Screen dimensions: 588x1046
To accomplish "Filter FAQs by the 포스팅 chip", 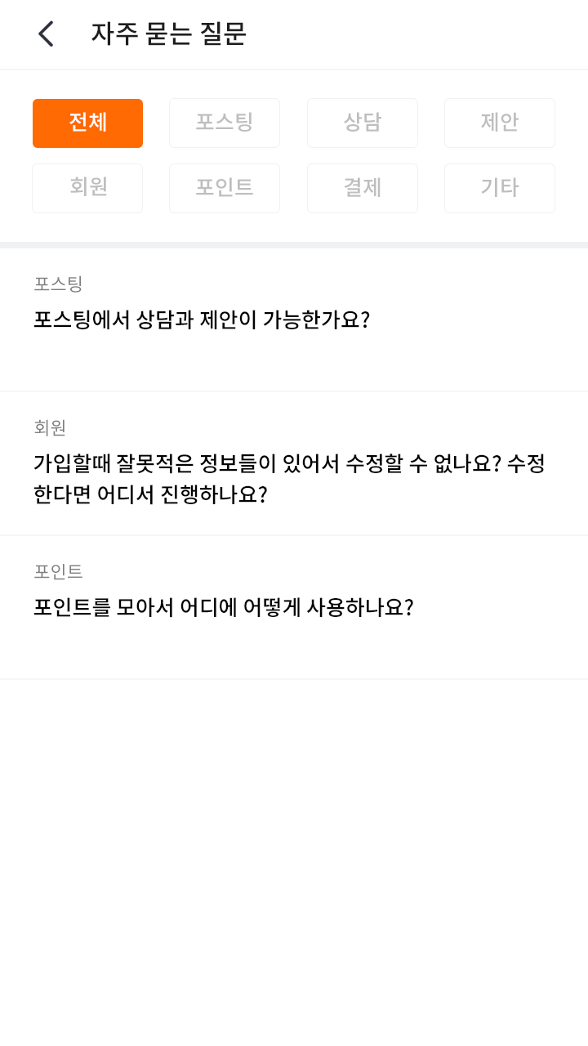I will pos(225,123).
